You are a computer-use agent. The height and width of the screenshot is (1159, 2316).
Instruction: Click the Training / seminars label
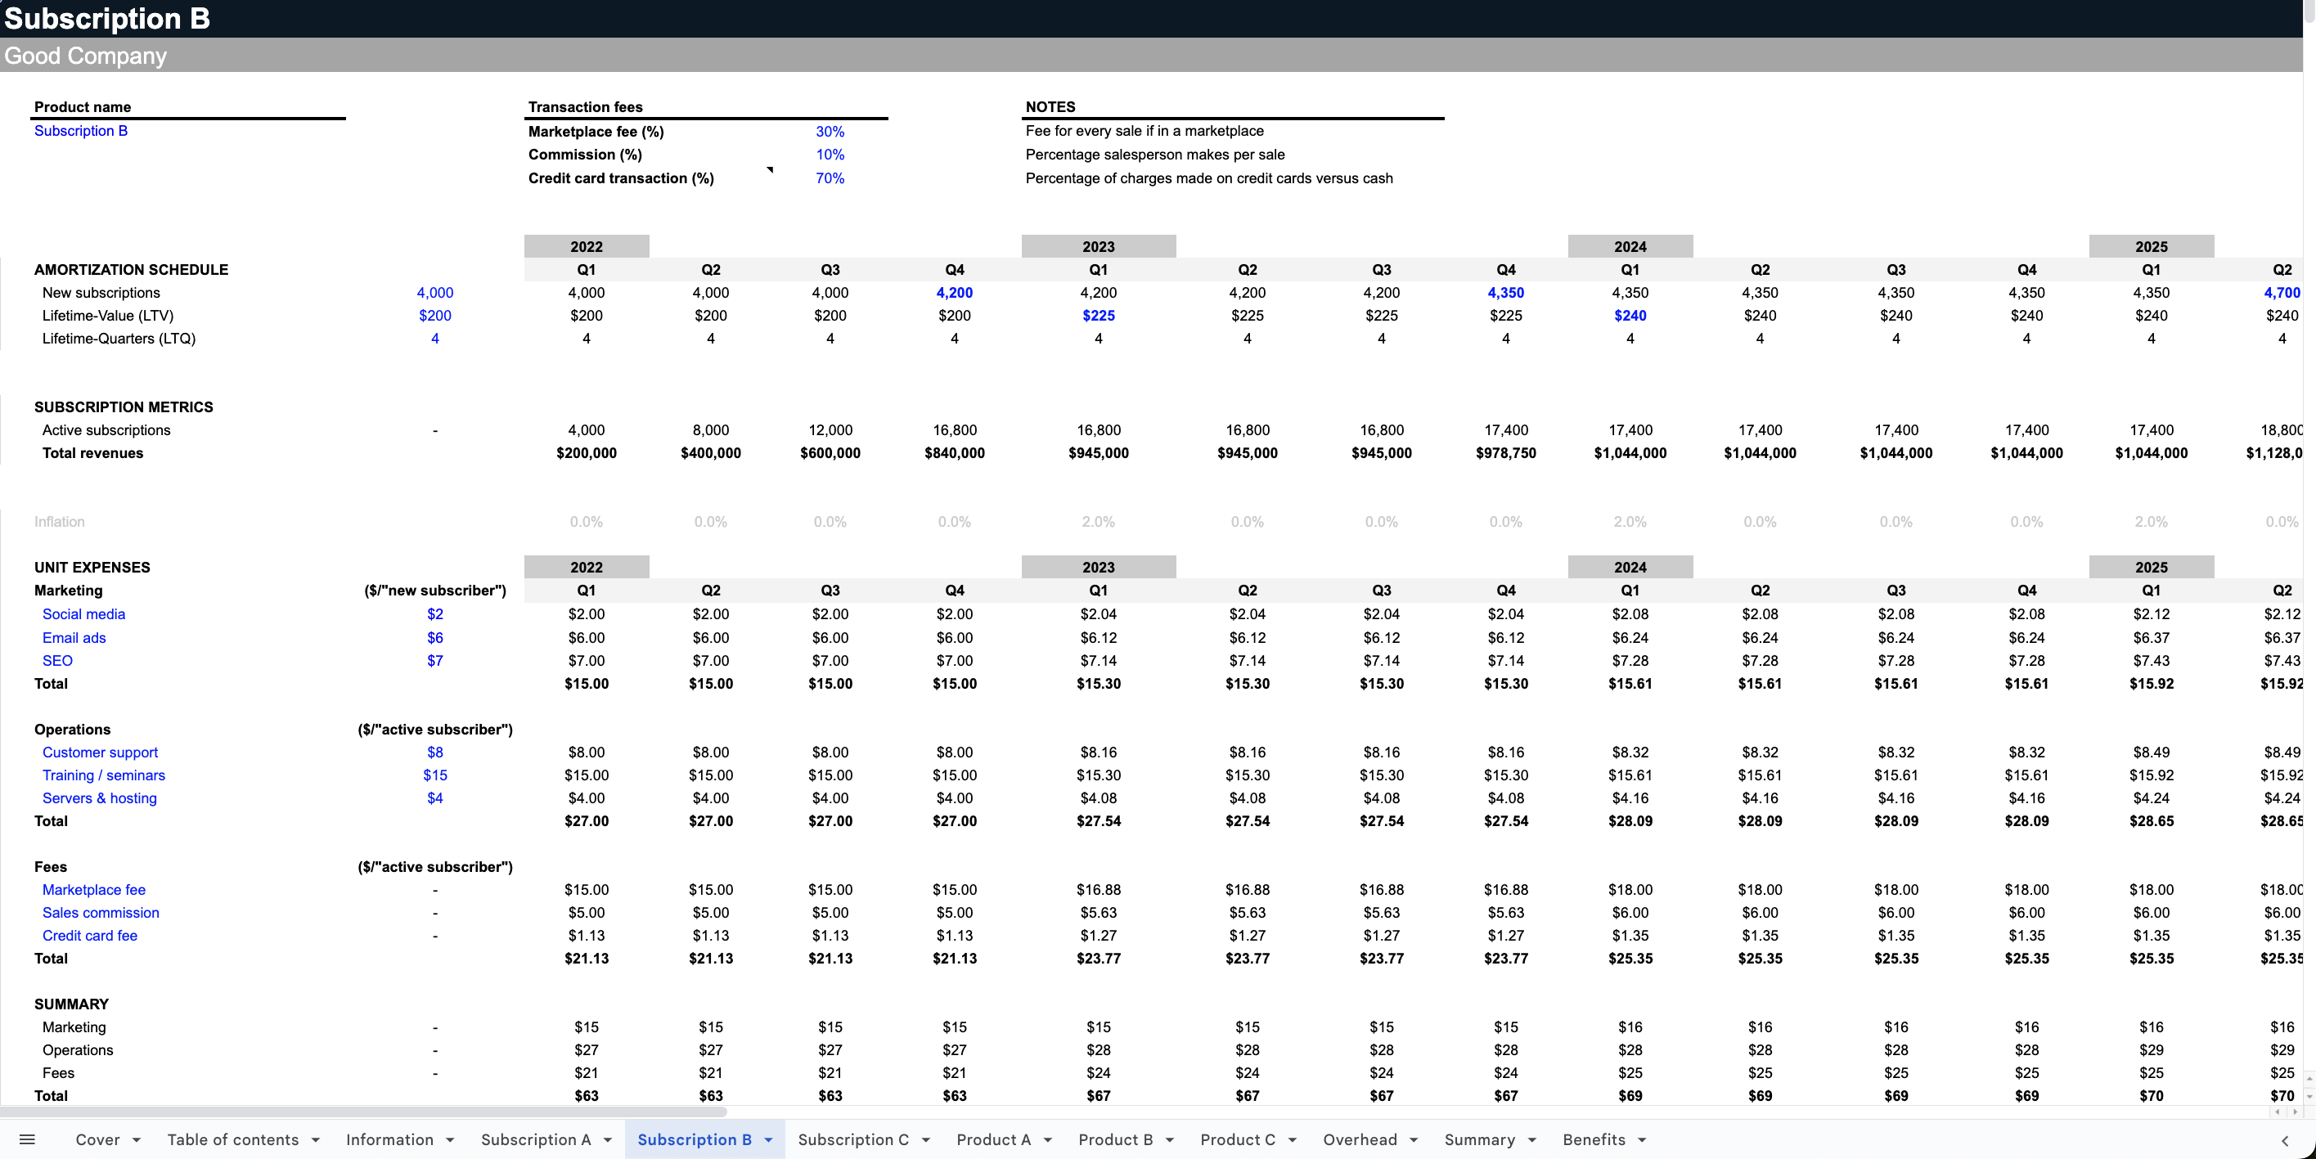pyautogui.click(x=103, y=775)
